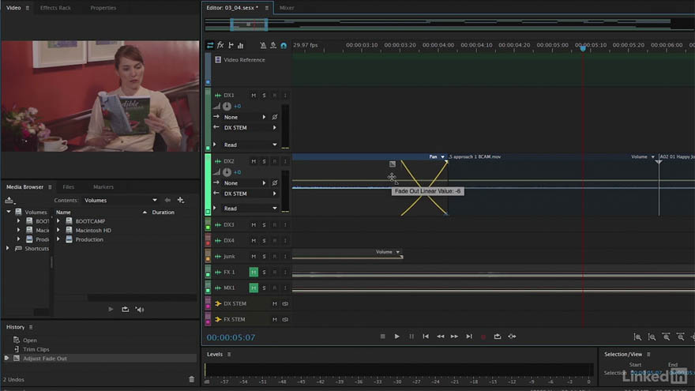Unmute the FX 1 track

pyautogui.click(x=254, y=273)
